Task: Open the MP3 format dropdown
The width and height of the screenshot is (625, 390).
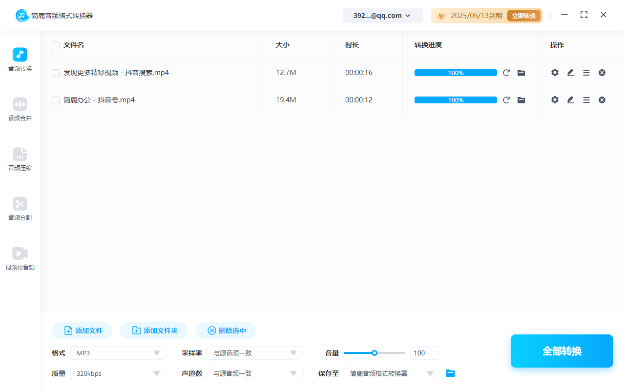Action: tap(118, 352)
